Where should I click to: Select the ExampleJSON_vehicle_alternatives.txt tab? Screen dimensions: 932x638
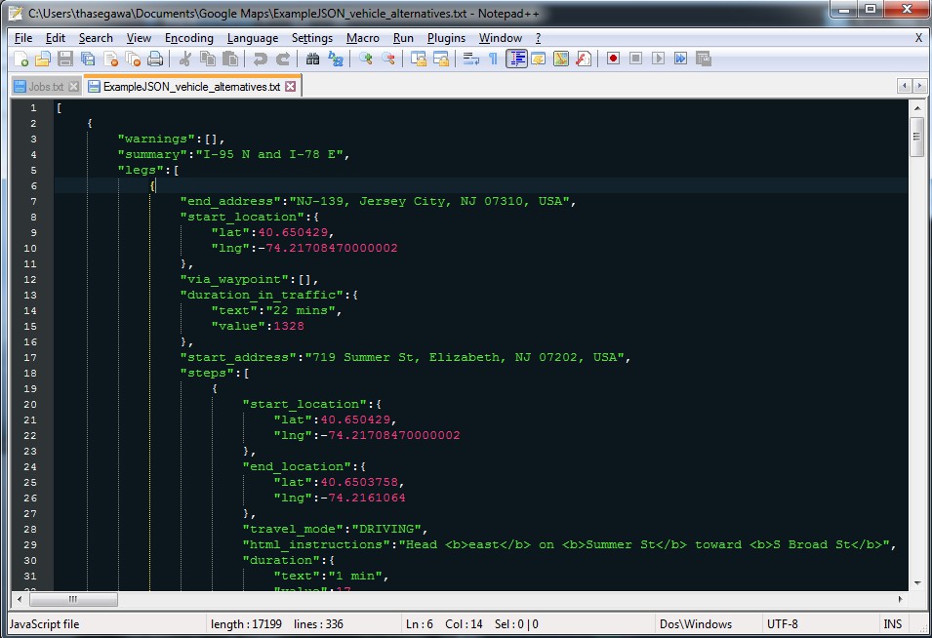pyautogui.click(x=191, y=87)
